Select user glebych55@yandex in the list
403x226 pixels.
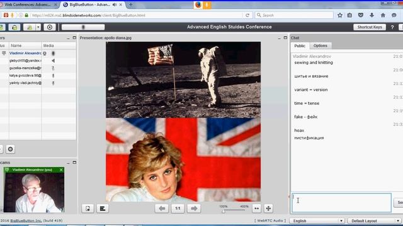(x=25, y=61)
